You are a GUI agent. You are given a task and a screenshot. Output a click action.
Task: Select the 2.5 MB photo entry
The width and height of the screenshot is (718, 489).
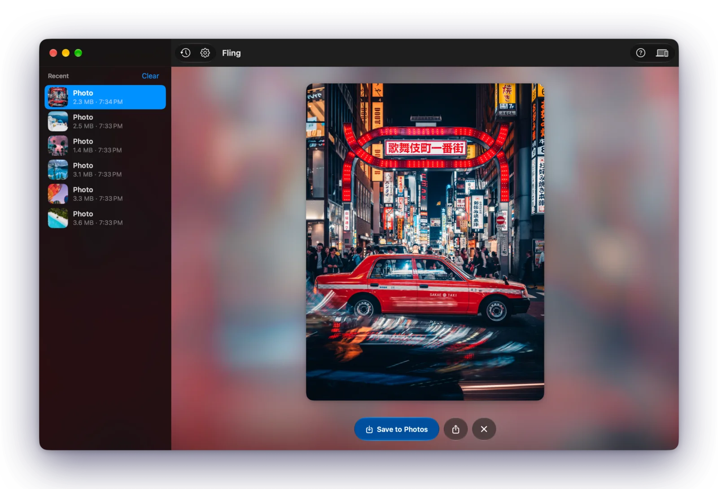[x=105, y=121]
